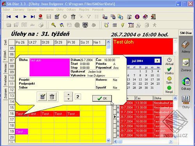195x146 pixels.
Task: Click the Čas column header
Action: point(144,98)
